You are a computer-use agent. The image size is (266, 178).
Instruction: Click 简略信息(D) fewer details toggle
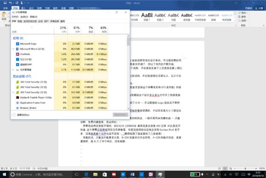pos(21,115)
